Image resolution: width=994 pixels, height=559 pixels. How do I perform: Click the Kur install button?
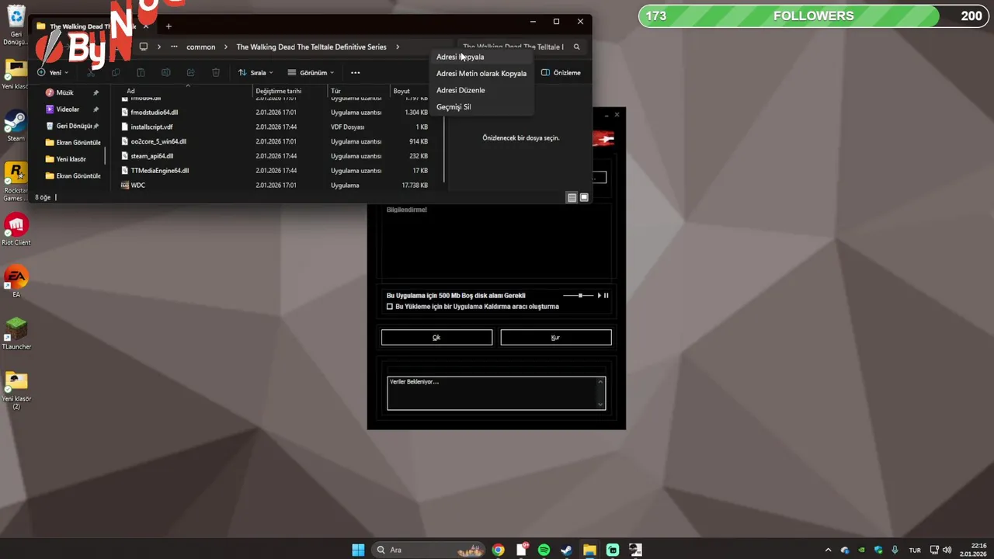[x=556, y=337]
